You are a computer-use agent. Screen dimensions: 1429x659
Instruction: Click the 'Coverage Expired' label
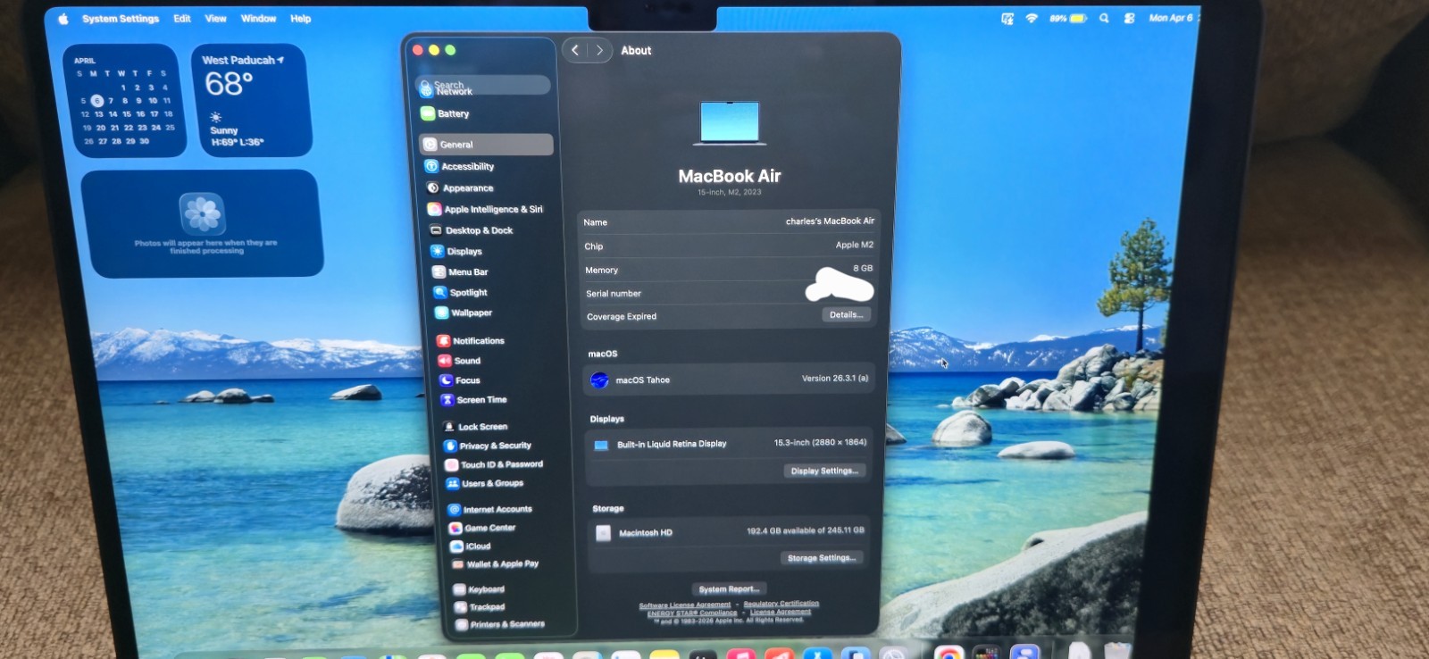(622, 317)
